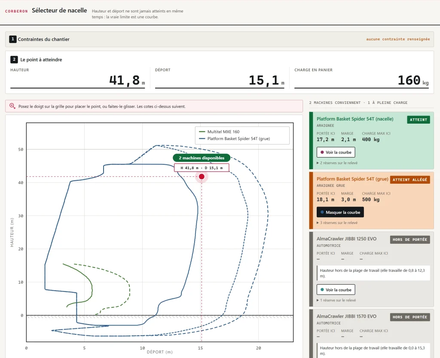Click the '2 machines disponibles' badge

tap(202, 158)
